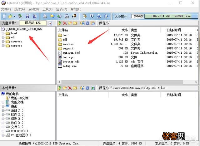Refresh the local directory with the green refresh icon
This screenshot has height=146, width=200.
point(93,88)
